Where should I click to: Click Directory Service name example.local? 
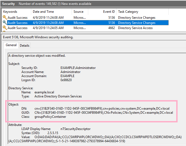(x=44, y=92)
